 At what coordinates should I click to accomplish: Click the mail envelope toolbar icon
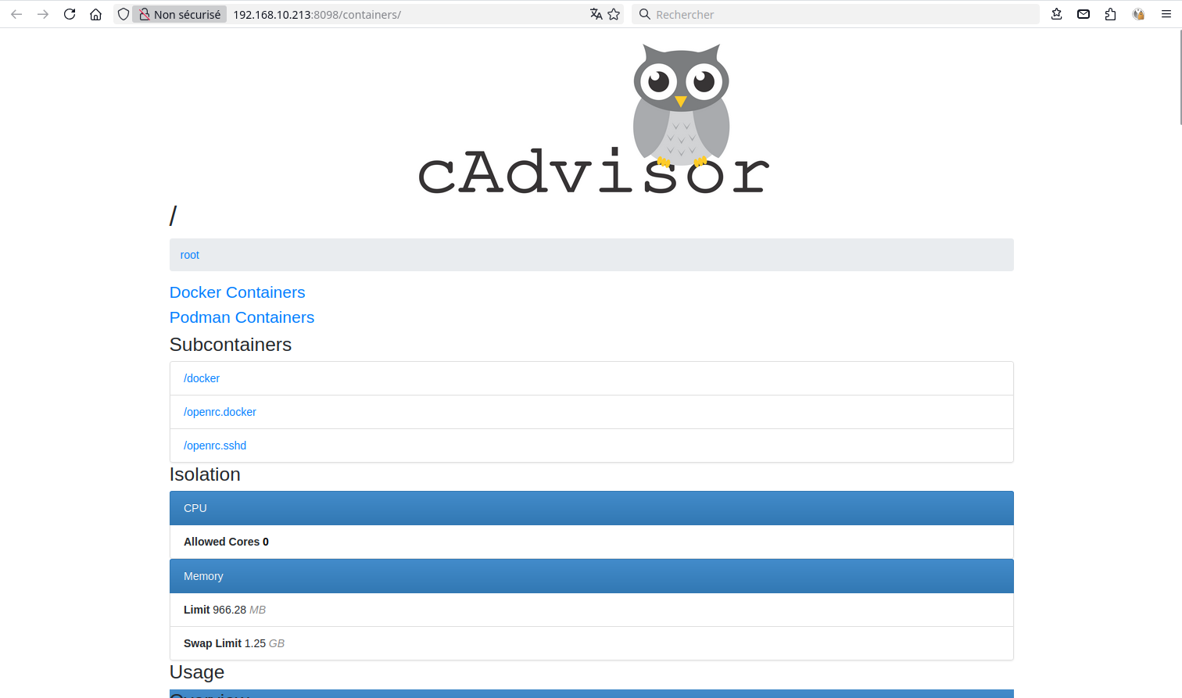pyautogui.click(x=1083, y=14)
